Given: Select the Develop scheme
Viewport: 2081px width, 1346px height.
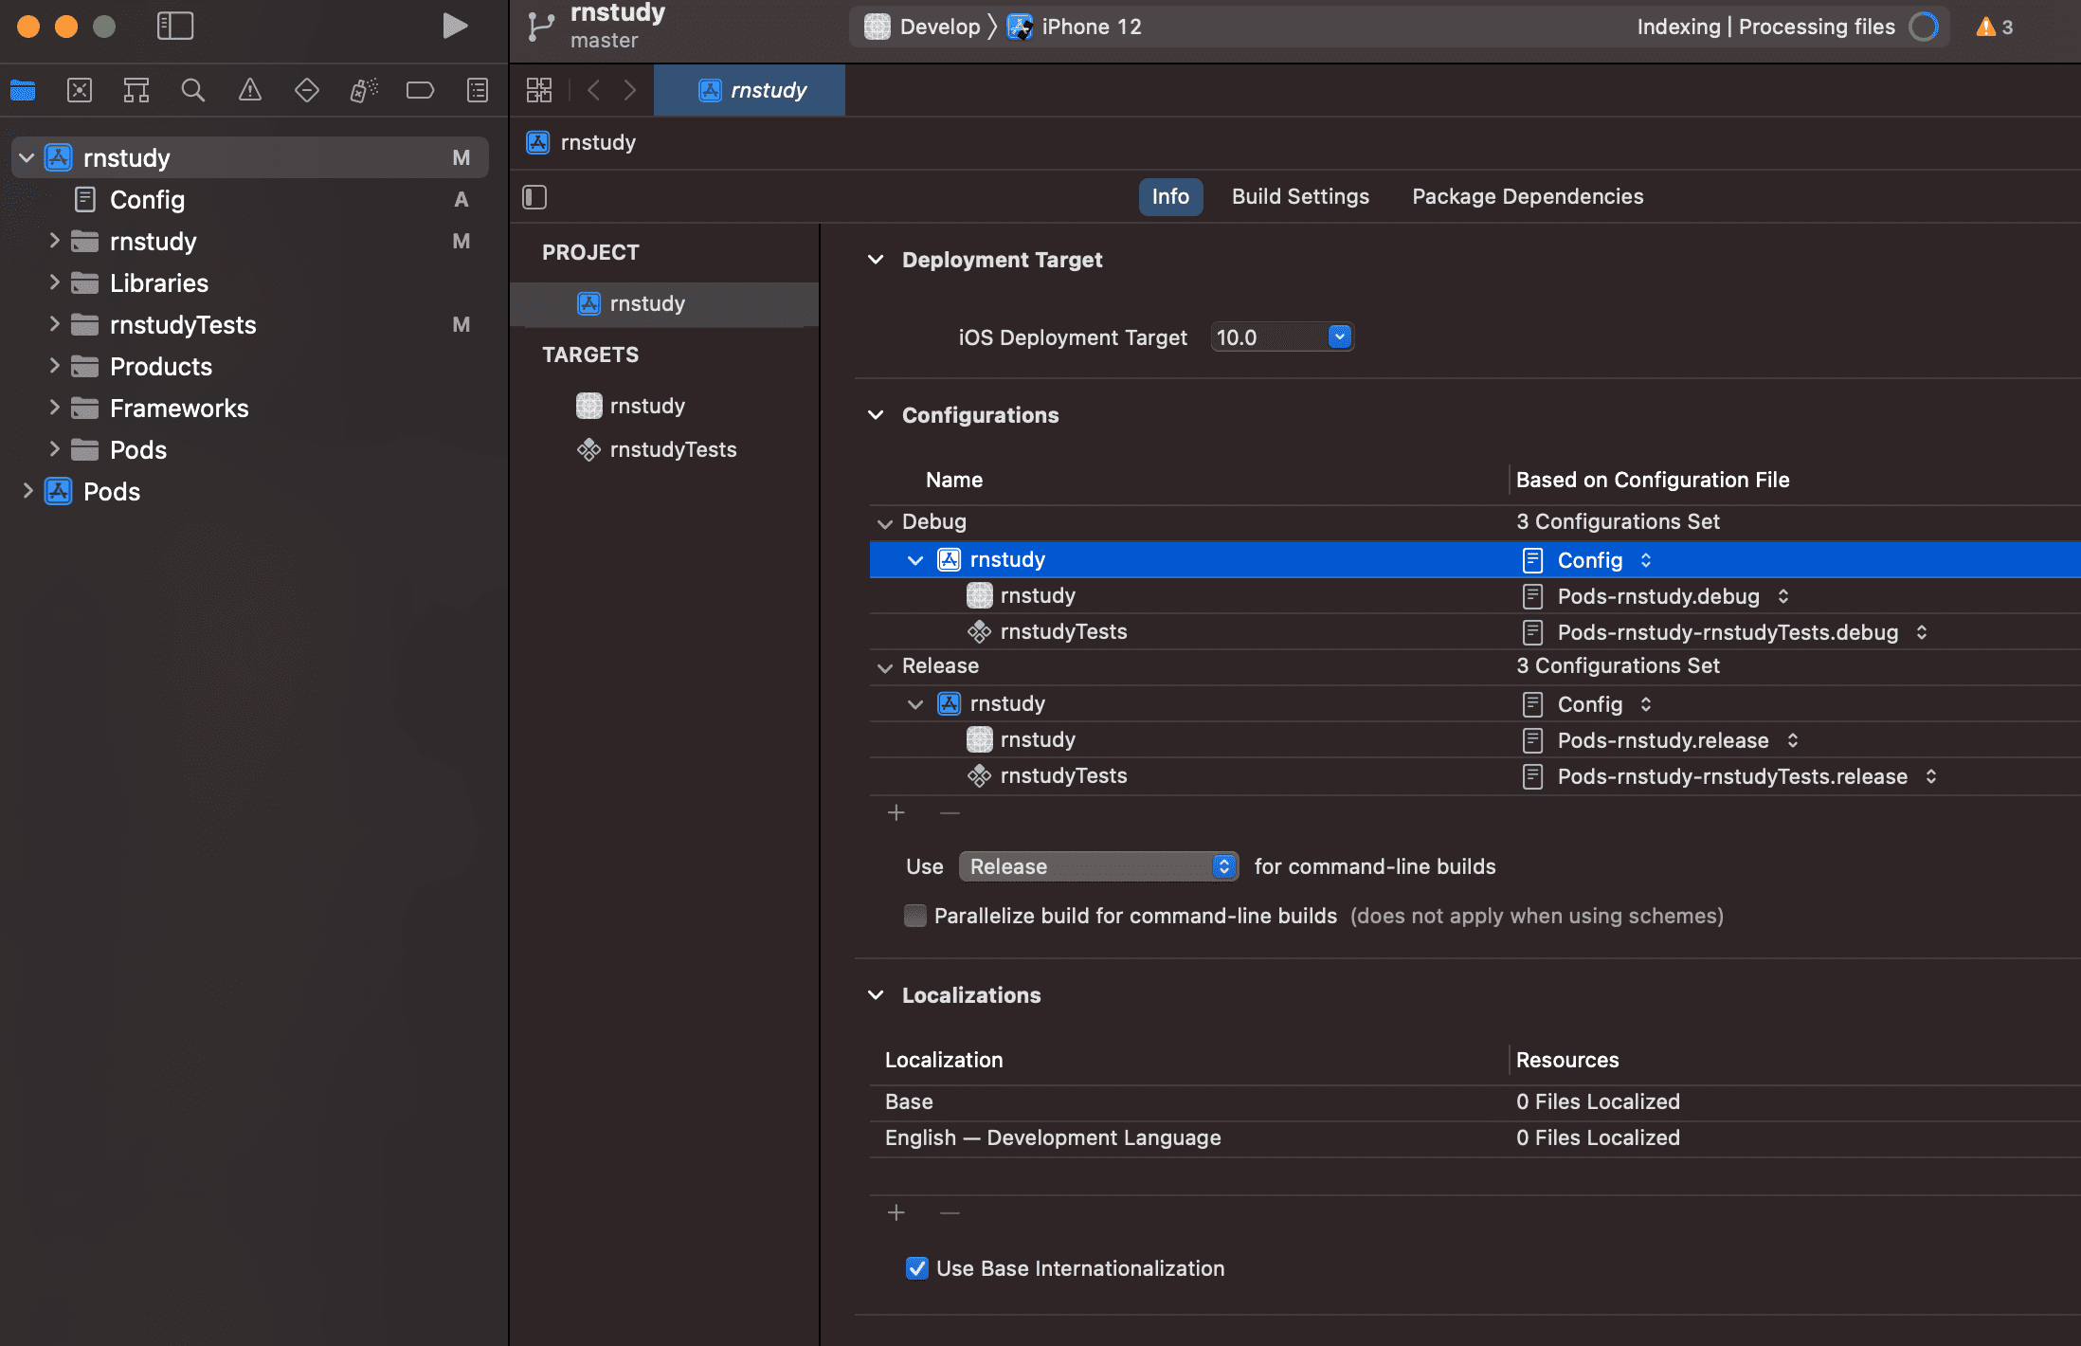Looking at the screenshot, I should 923,27.
